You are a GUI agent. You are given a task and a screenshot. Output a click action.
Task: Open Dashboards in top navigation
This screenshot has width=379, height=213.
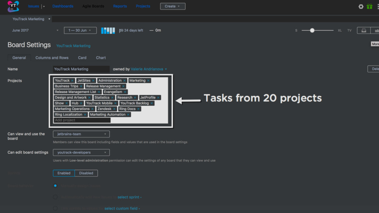click(63, 6)
